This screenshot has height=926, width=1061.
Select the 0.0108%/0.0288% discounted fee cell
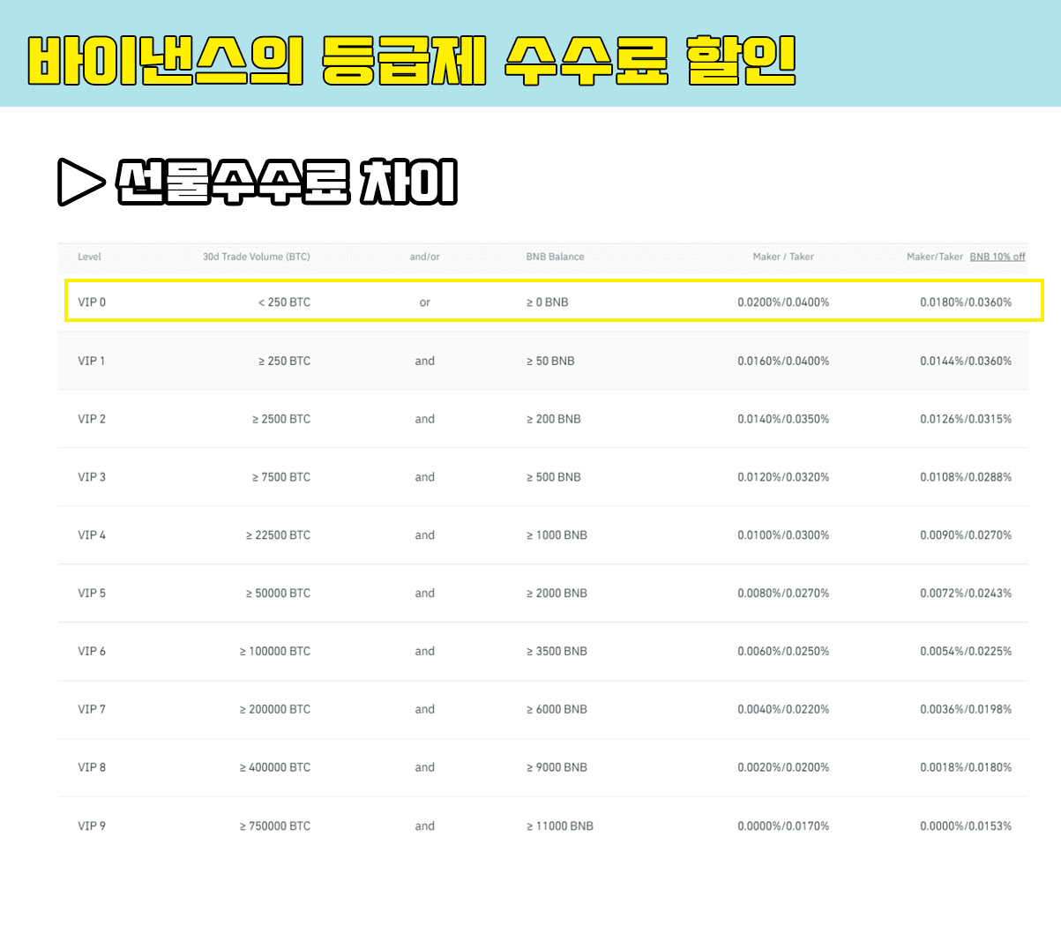[x=966, y=477]
